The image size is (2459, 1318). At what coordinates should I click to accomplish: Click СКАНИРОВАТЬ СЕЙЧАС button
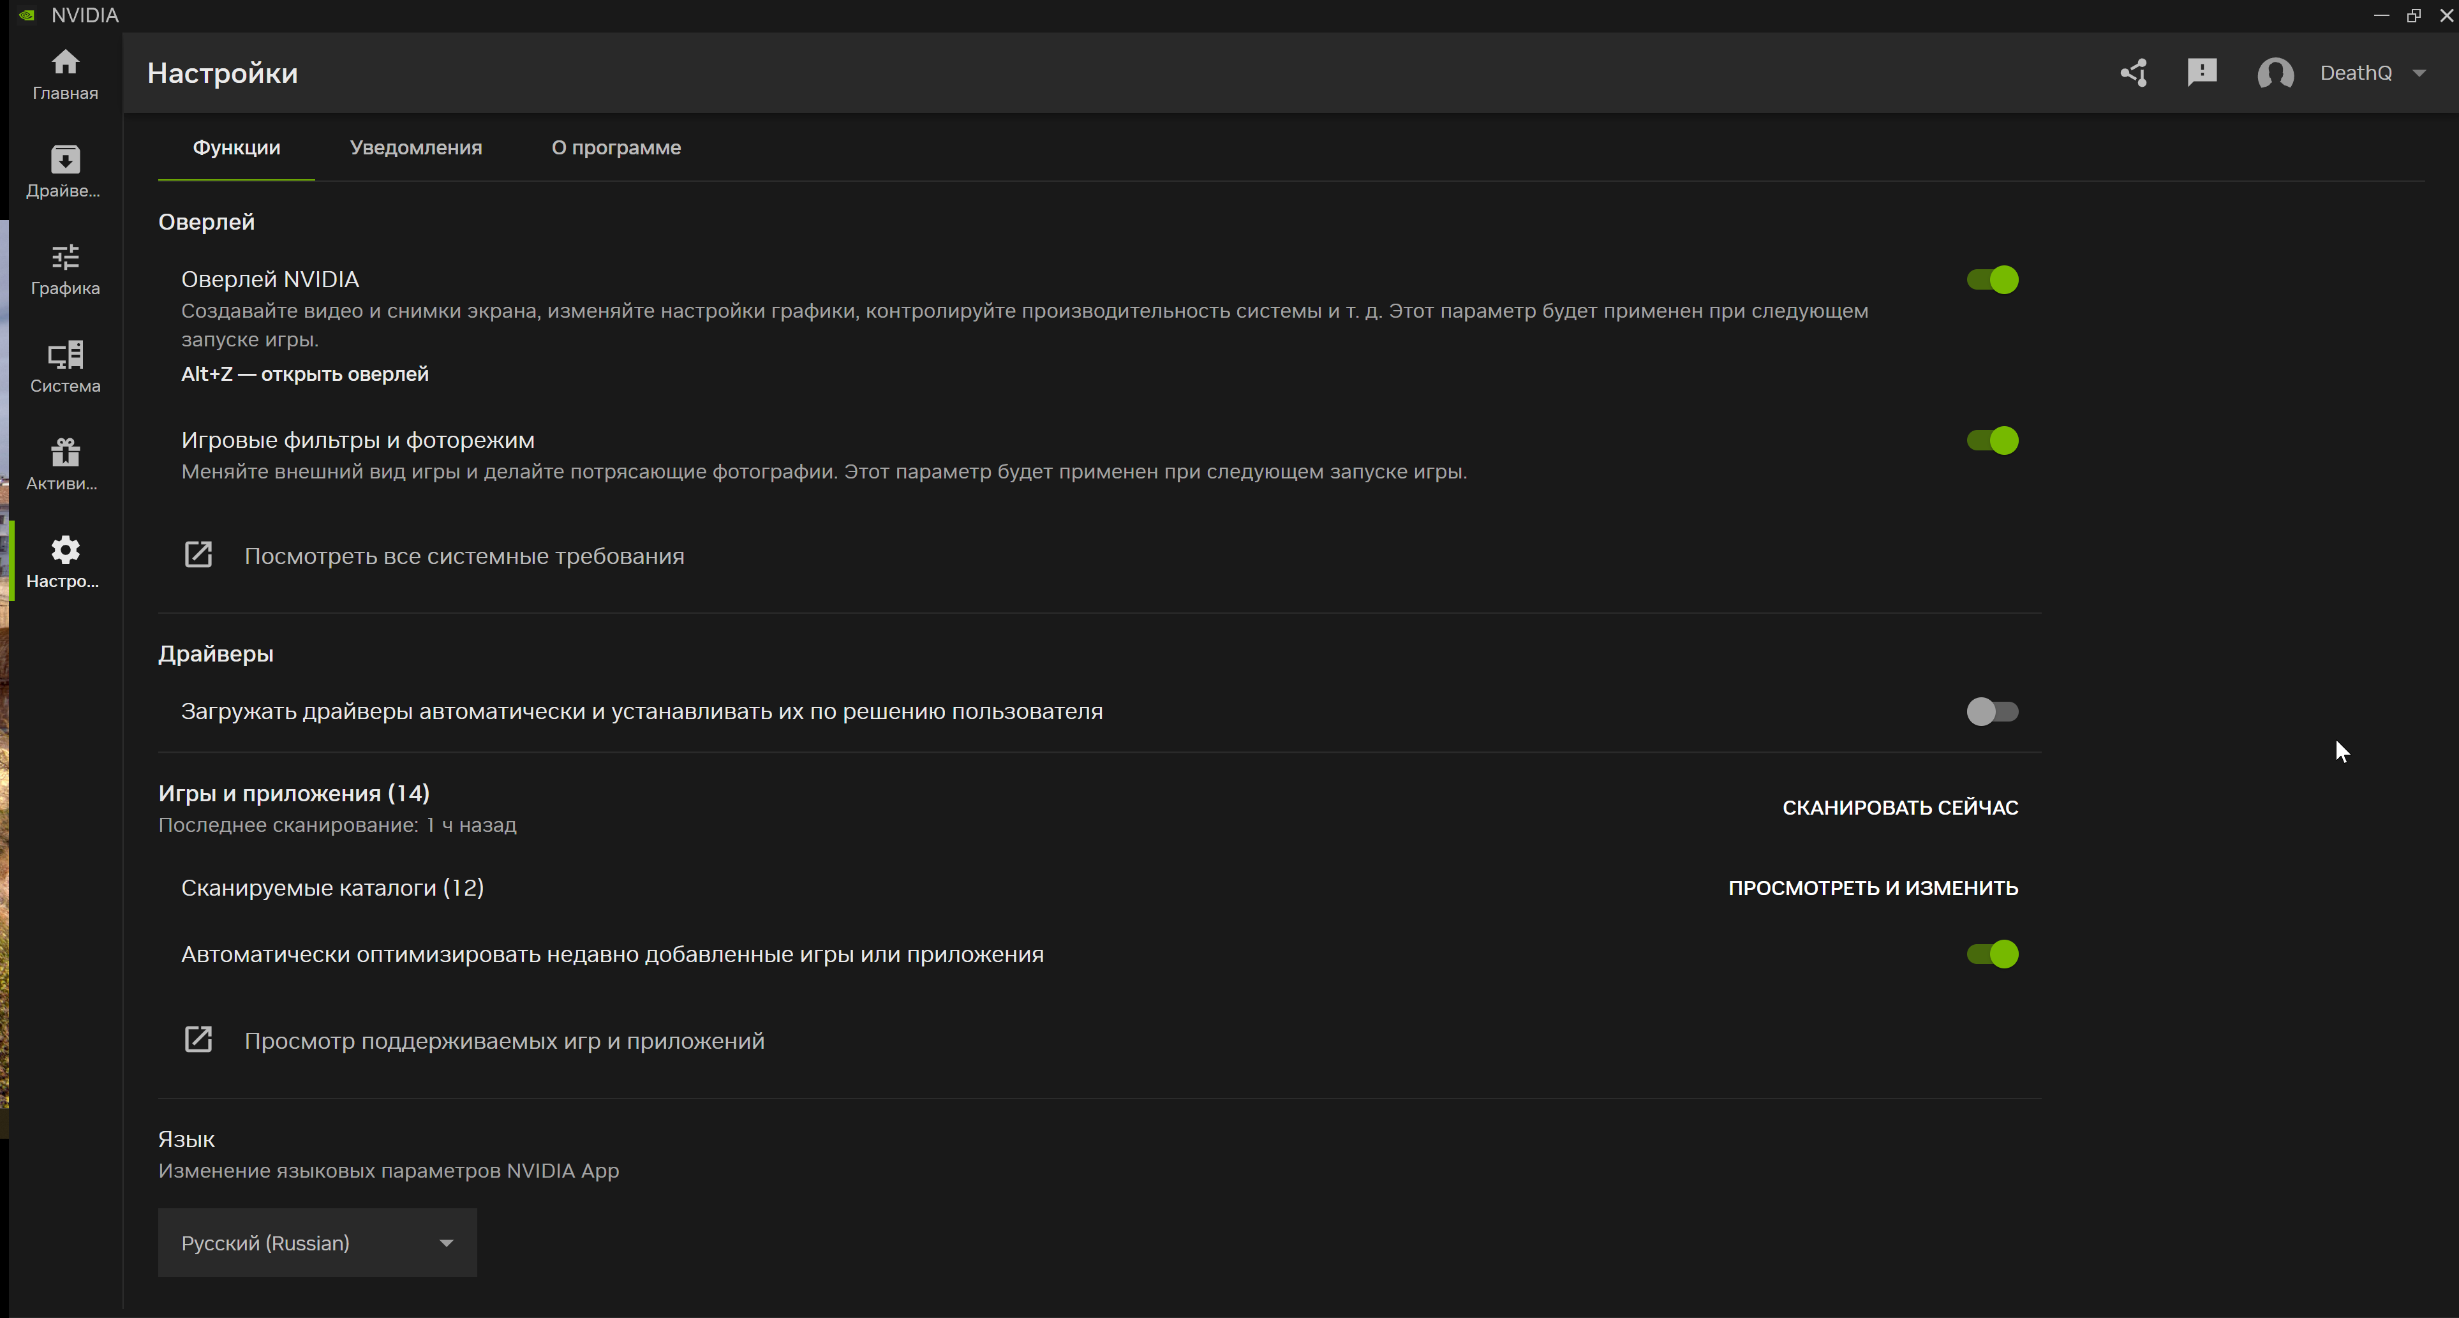[1899, 808]
